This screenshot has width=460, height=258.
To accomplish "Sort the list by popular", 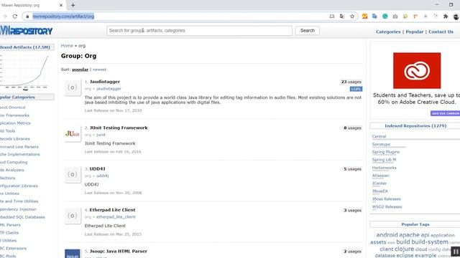I will click(80, 70).
